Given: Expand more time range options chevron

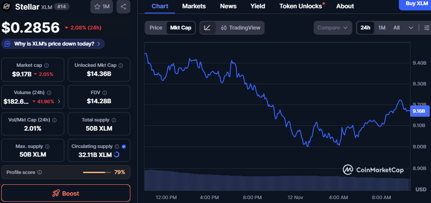Looking at the screenshot, I should tap(411, 28).
